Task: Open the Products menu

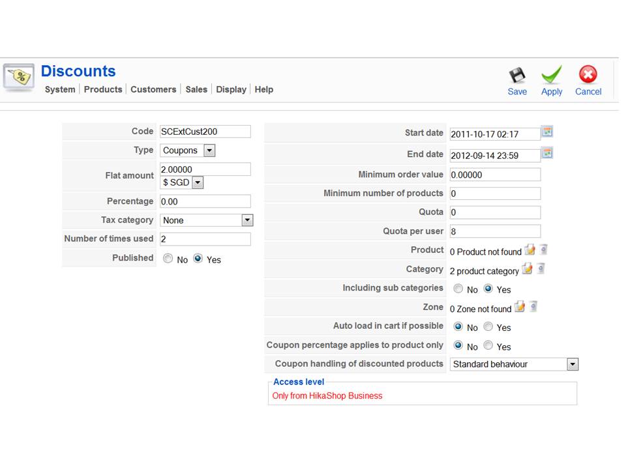Action: point(103,89)
